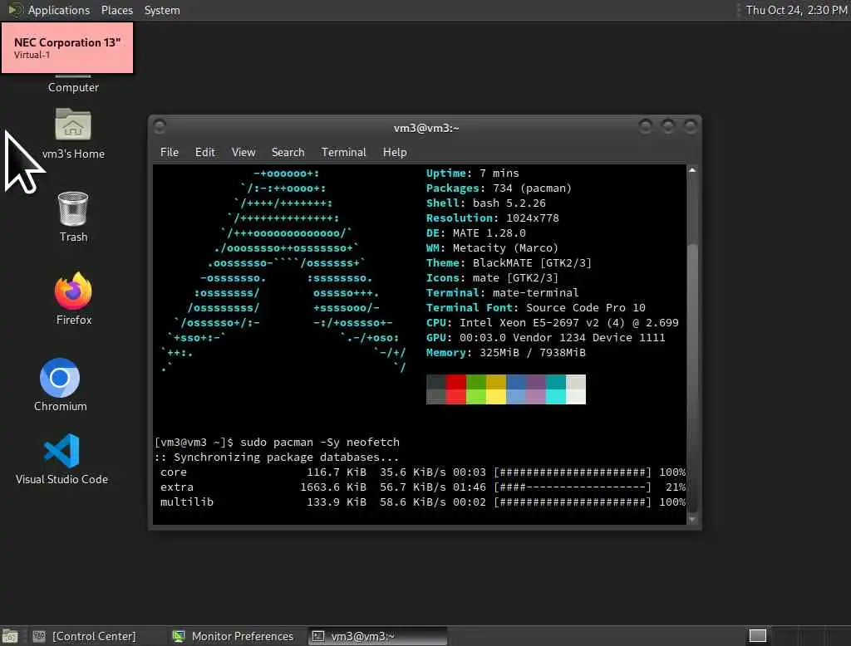Click the terminal window menu icon in title bar
The image size is (851, 646).
[x=160, y=127]
